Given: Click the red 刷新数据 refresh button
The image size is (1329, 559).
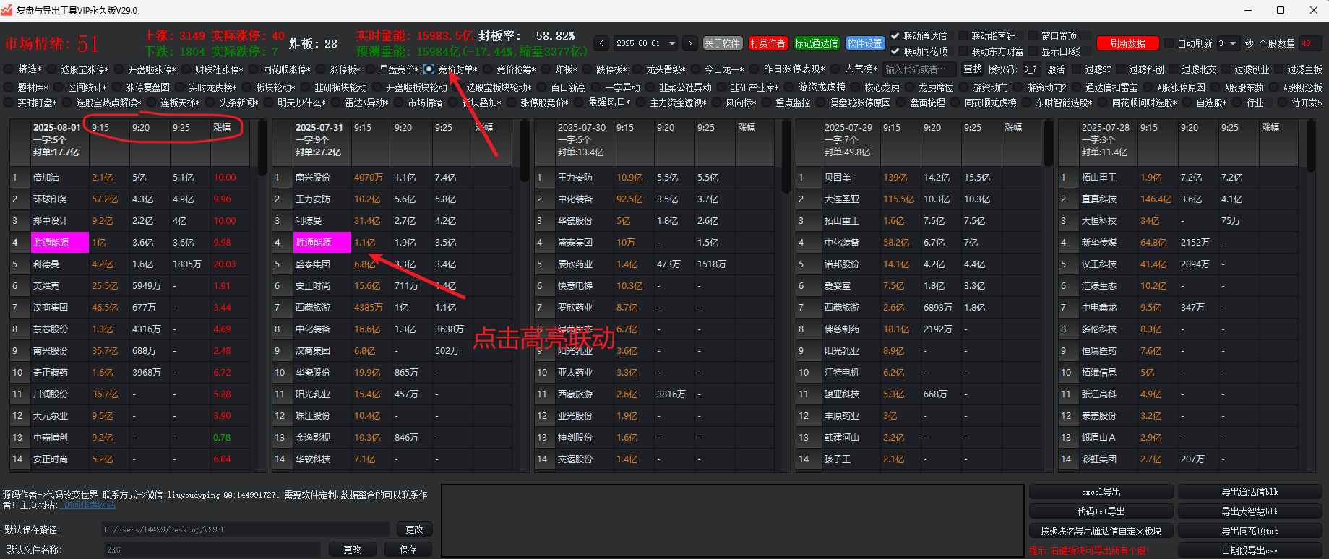Looking at the screenshot, I should pyautogui.click(x=1127, y=43).
